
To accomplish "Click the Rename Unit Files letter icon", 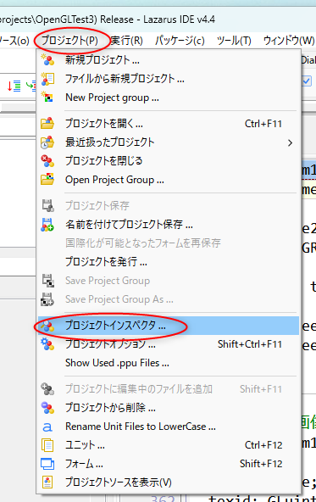I will (x=47, y=427).
